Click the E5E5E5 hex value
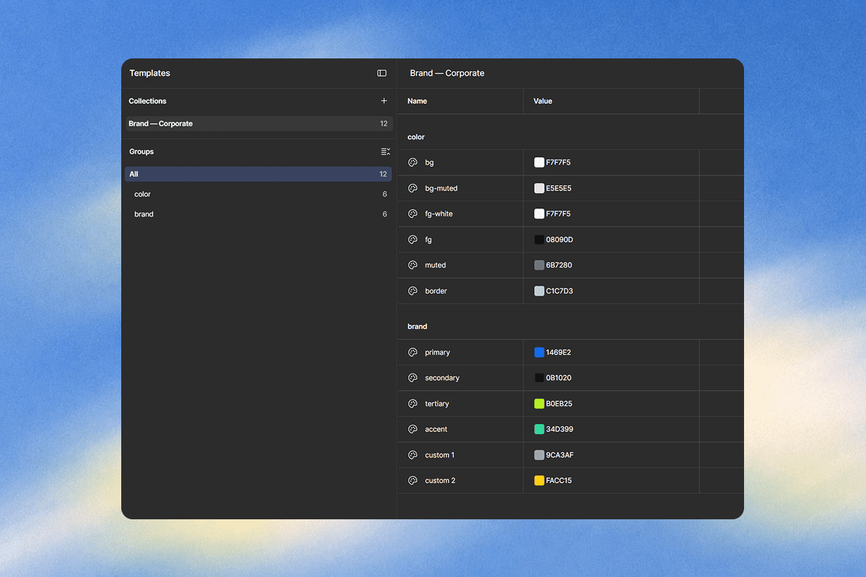 pyautogui.click(x=559, y=188)
